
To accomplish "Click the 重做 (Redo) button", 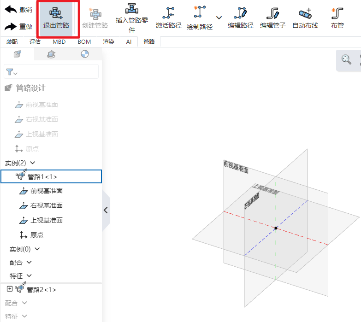I will pyautogui.click(x=18, y=26).
